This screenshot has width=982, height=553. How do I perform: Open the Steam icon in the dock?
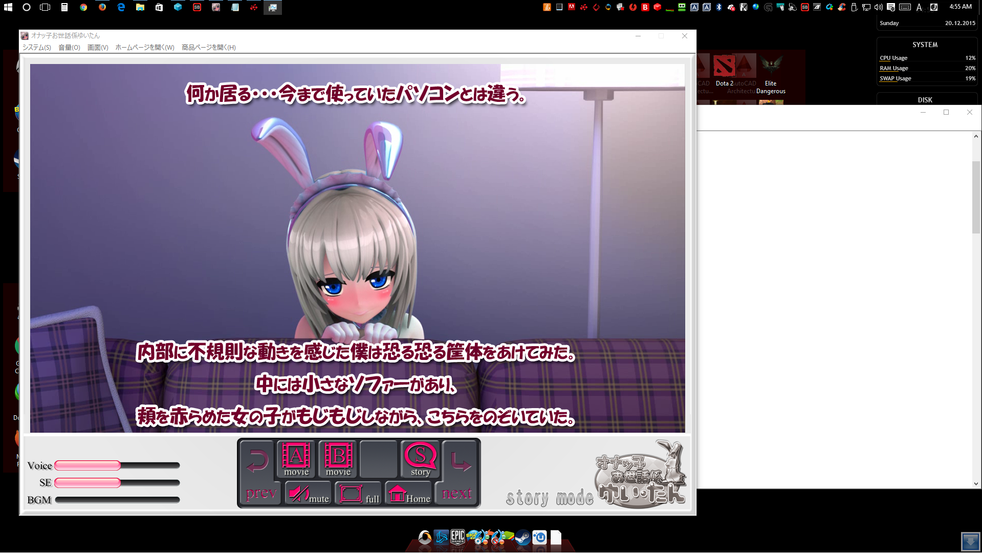pos(522,538)
